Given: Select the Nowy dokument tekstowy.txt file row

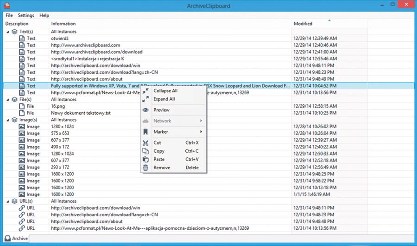Looking at the screenshot, I should (81, 113).
